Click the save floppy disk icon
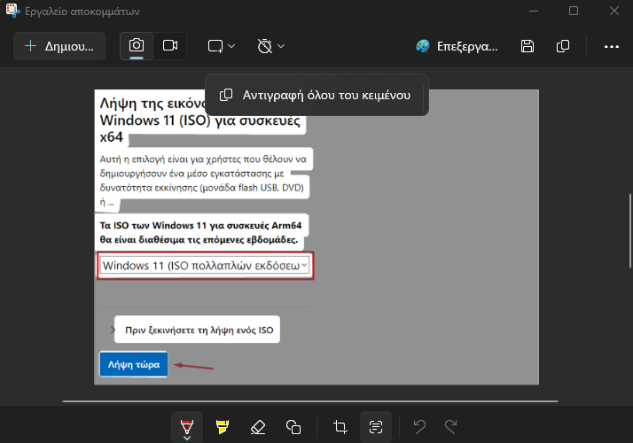Image resolution: width=633 pixels, height=443 pixels. pos(527,46)
